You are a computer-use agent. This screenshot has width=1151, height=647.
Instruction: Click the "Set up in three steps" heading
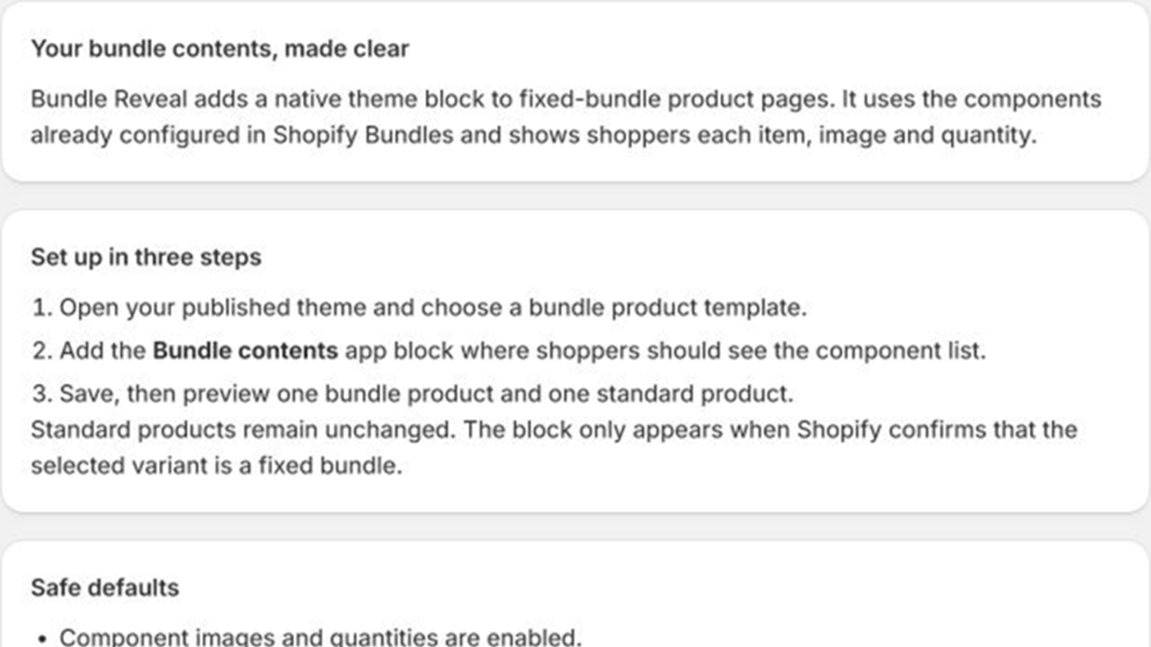(145, 257)
